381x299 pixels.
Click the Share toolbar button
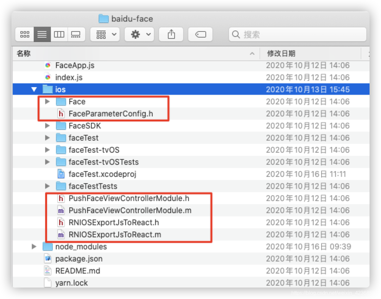coord(171,34)
